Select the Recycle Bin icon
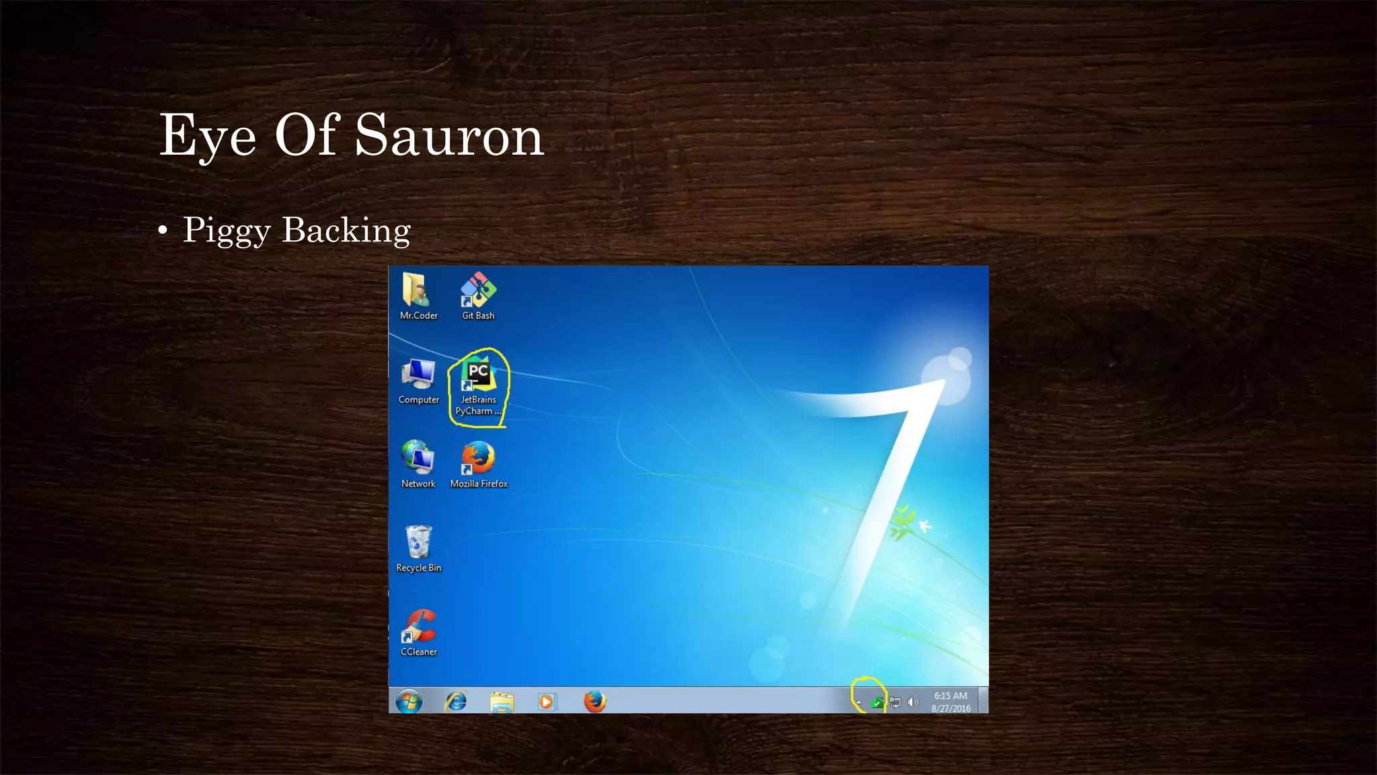Viewport: 1377px width, 775px height. 418,542
